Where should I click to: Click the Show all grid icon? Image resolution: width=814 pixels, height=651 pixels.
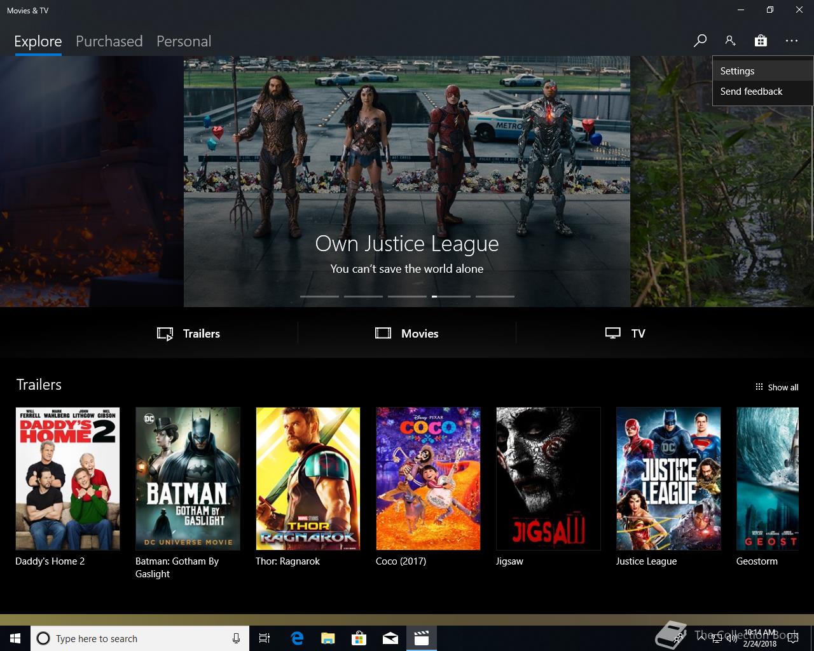759,387
